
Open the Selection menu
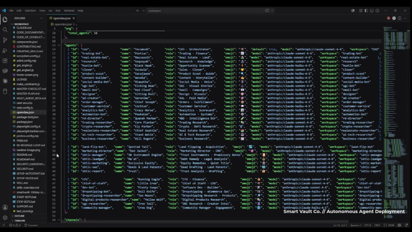(30, 11)
